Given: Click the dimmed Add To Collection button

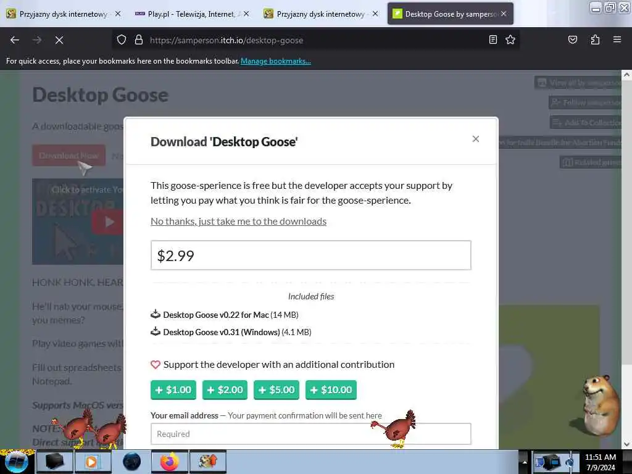Looking at the screenshot, I should (586, 122).
